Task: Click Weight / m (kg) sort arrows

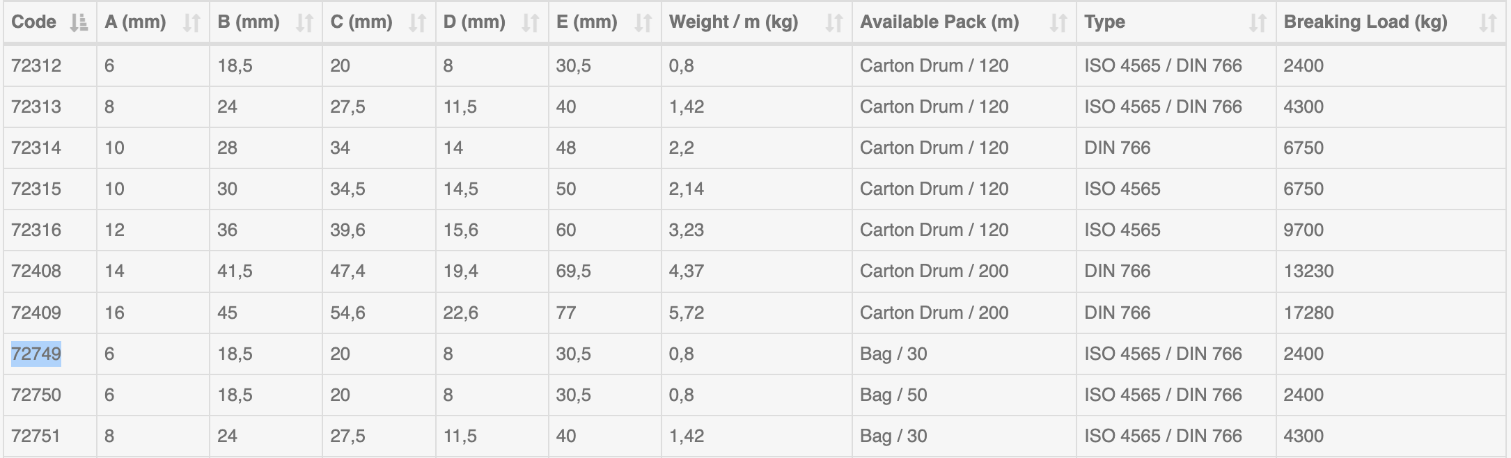Action: [833, 23]
